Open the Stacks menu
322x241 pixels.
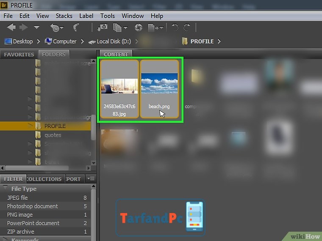pyautogui.click(x=64, y=16)
